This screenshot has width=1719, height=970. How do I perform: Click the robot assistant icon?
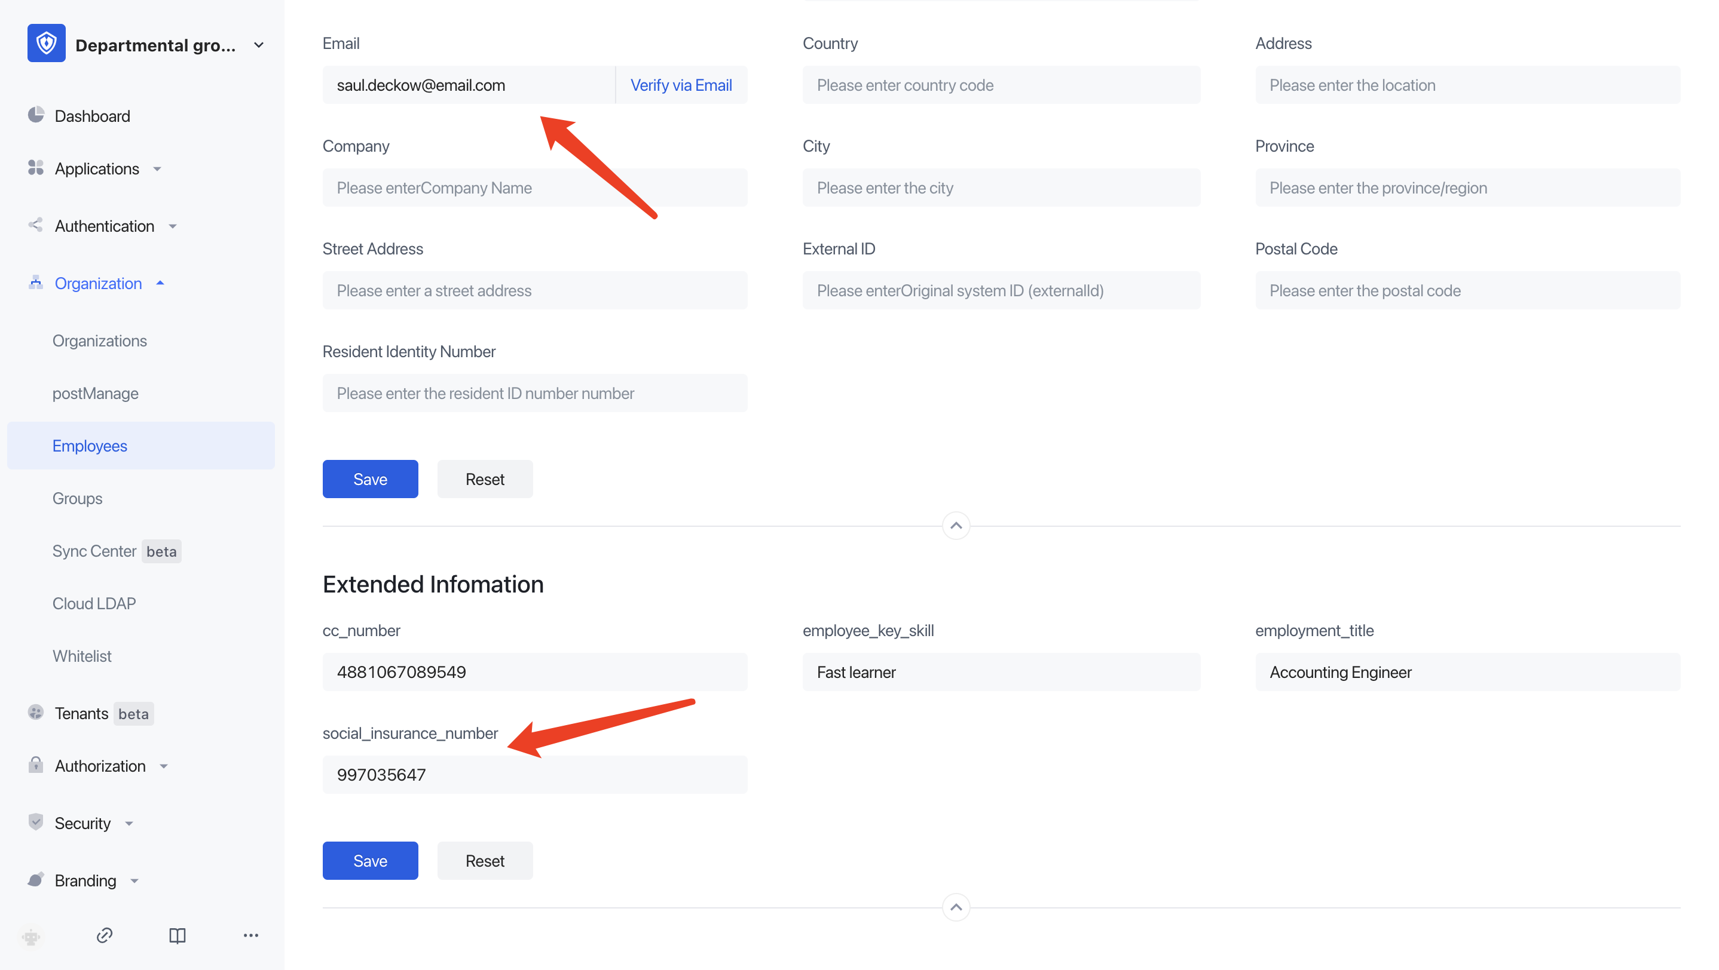[x=31, y=936]
